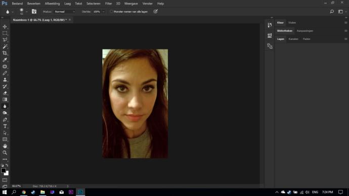The width and height of the screenshot is (349, 196).
Task: Expand the toolbar double-arrow toggle
Action: [3, 18]
